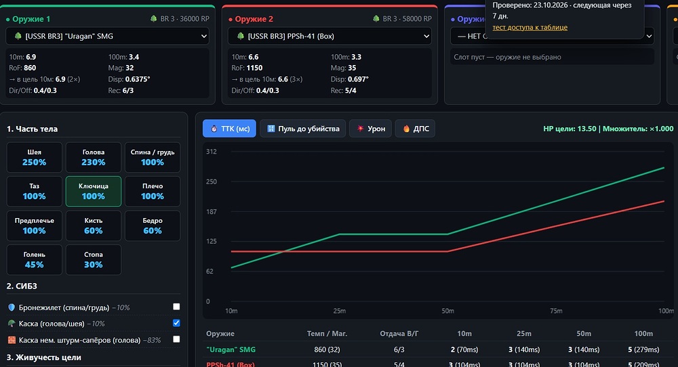Screen dimensions: 678x367
Task: Click the Uragan 10m cell 2 (70ms)
Action: click(x=464, y=349)
